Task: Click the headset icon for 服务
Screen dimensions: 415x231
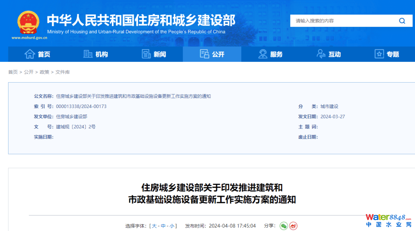Action: (x=263, y=54)
